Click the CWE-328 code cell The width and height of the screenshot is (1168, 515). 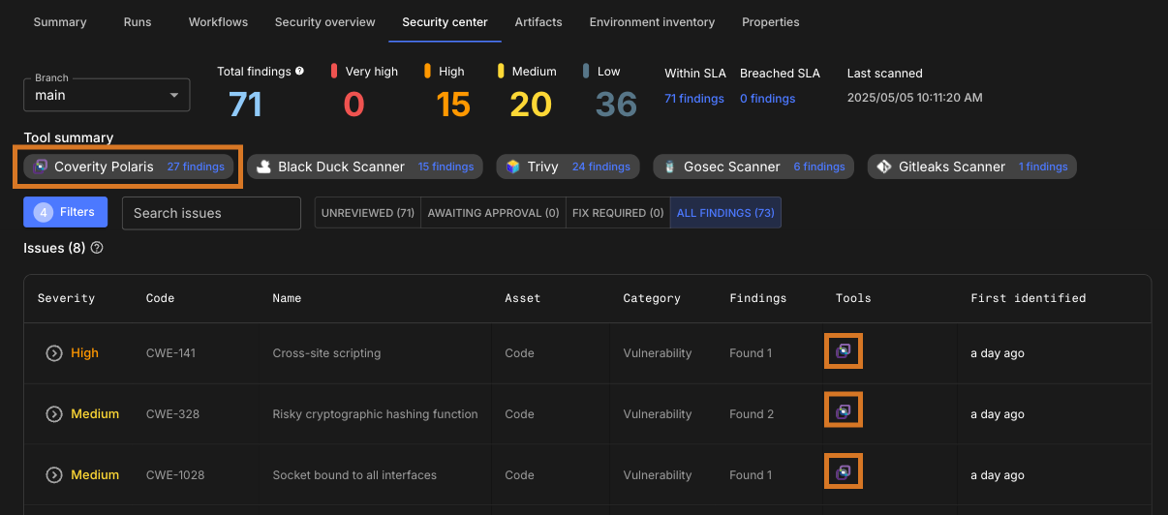click(x=173, y=414)
